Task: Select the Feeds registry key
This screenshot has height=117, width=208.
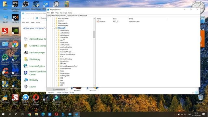Action: pyautogui.click(x=62, y=83)
